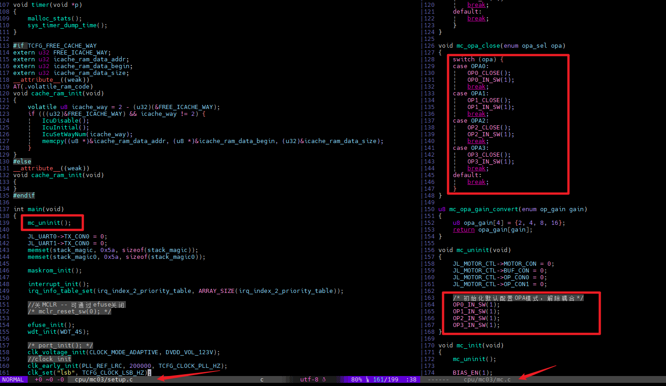Click the wdt_init(WDT_4S); line
Screen dimensions: 666x386
(x=59, y=332)
